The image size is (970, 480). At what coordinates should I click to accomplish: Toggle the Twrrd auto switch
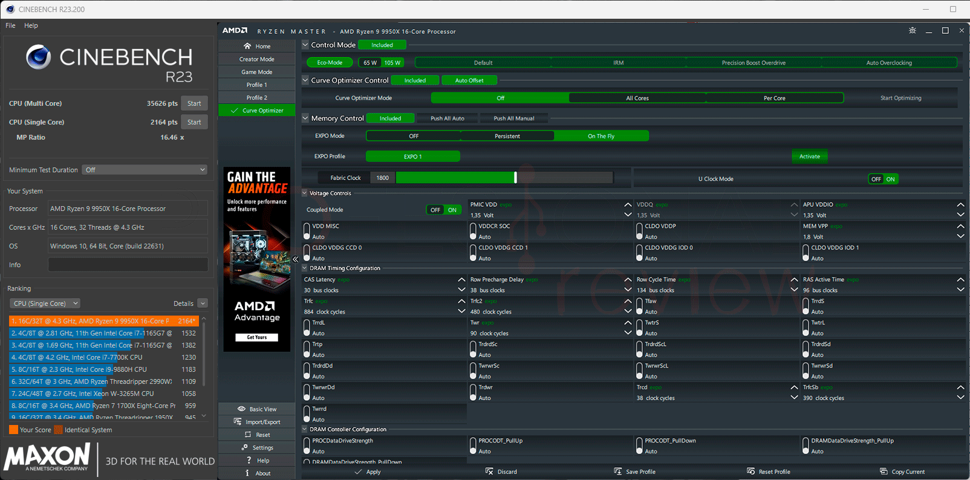(x=307, y=414)
